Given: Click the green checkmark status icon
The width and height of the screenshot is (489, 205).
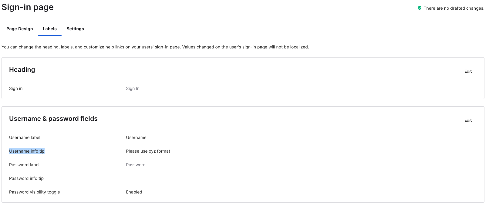Looking at the screenshot, I should (420, 8).
